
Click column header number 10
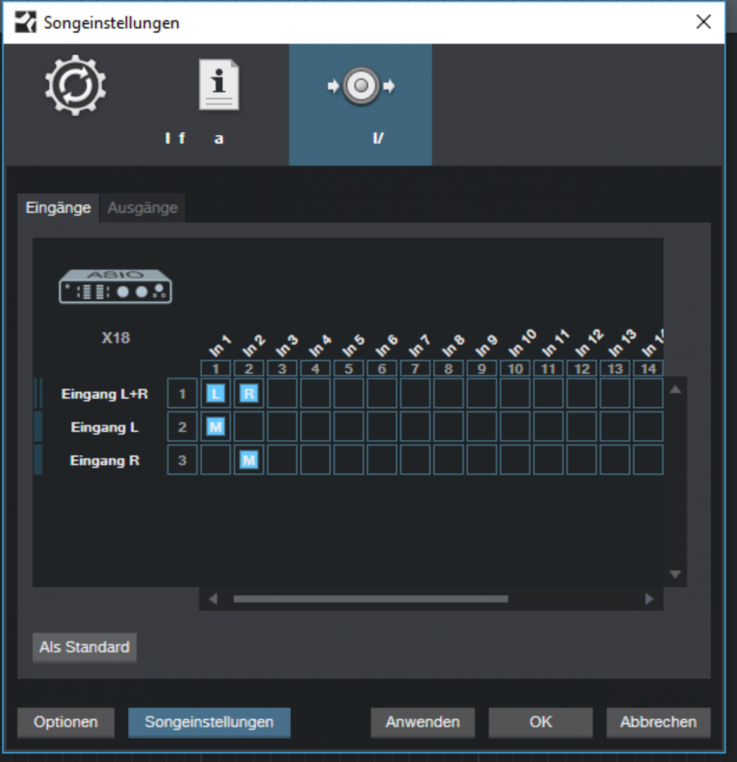[x=515, y=368]
